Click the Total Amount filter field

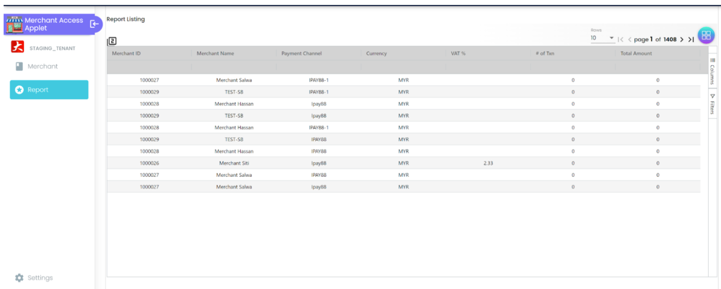[658, 67]
